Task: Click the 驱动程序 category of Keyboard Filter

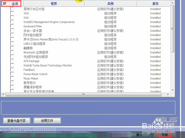Action: point(110,26)
